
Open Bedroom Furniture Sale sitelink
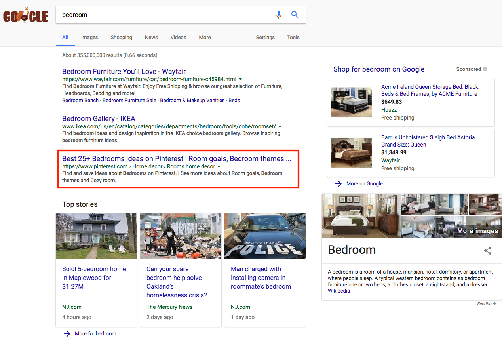129,100
